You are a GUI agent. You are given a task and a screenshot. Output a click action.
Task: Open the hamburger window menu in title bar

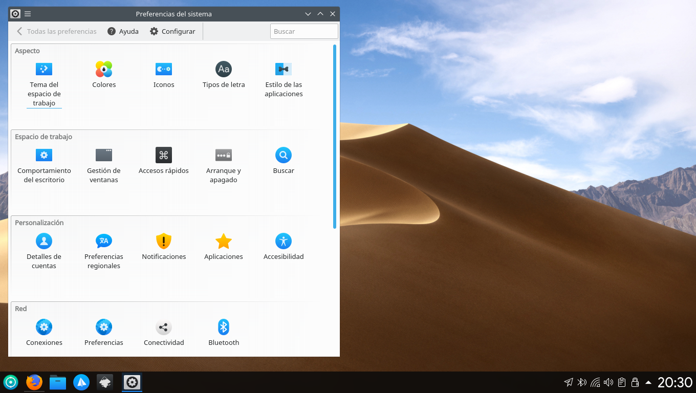pyautogui.click(x=28, y=14)
